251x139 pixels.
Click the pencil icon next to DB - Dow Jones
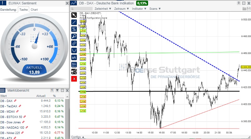coord(23,122)
